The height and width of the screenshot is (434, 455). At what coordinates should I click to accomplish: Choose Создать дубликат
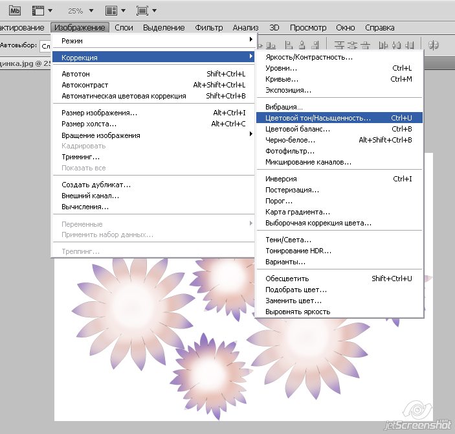pyautogui.click(x=96, y=185)
